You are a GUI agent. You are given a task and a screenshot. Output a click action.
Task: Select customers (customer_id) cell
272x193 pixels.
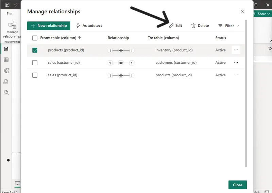pyautogui.click(x=176, y=62)
